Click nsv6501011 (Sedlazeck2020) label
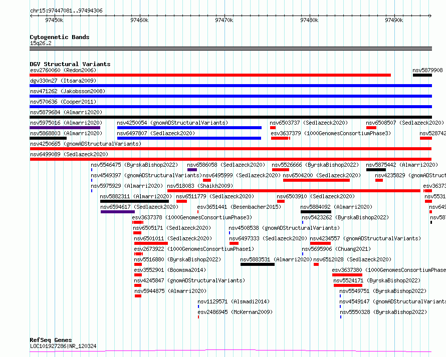446x357 pixels. (173, 238)
